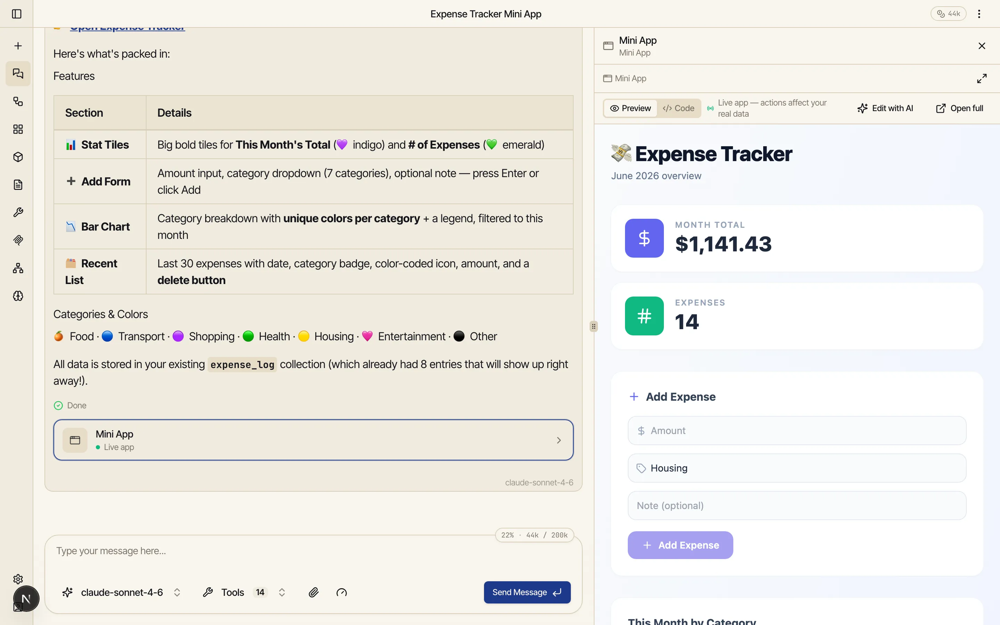Toggle the left sidebar panel icon
Image resolution: width=1000 pixels, height=625 pixels.
coord(17,14)
